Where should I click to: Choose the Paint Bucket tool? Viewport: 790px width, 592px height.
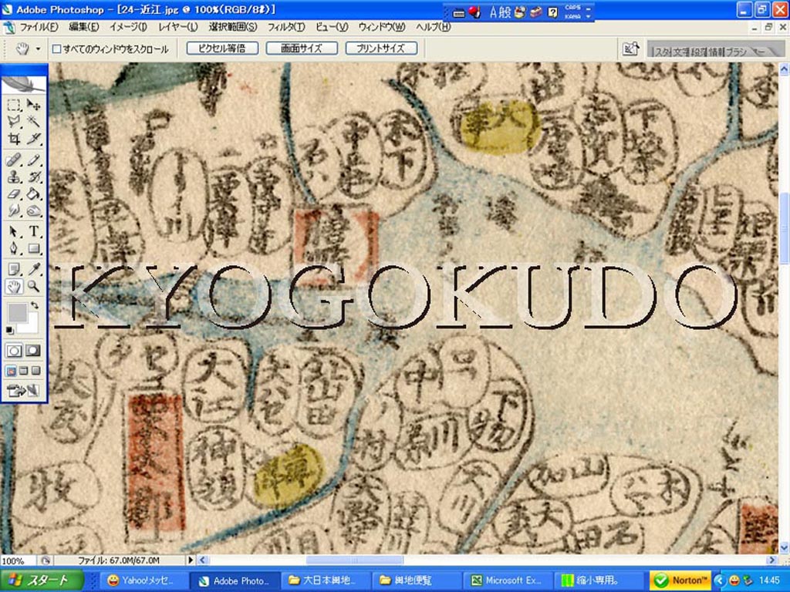tap(33, 193)
